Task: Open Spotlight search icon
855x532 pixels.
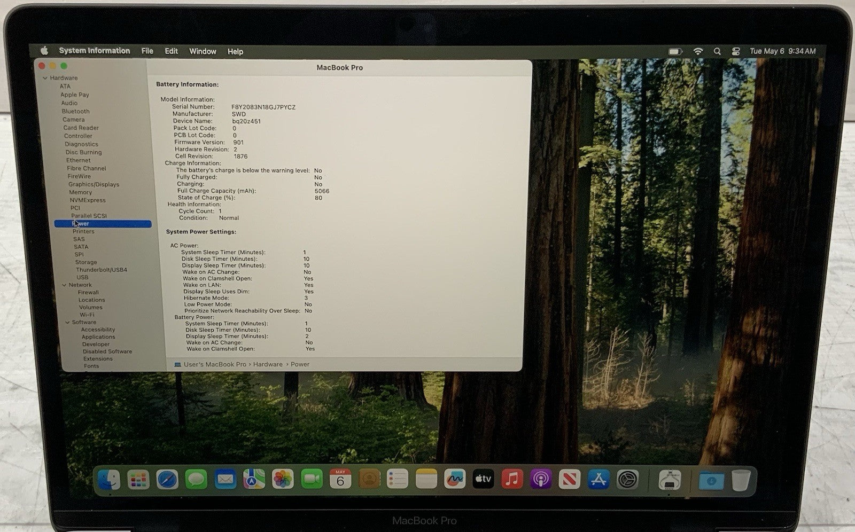Action: (x=717, y=51)
